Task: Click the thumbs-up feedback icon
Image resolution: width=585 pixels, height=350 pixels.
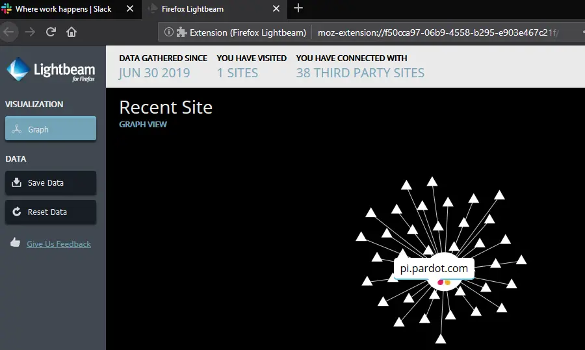Action: click(x=16, y=243)
